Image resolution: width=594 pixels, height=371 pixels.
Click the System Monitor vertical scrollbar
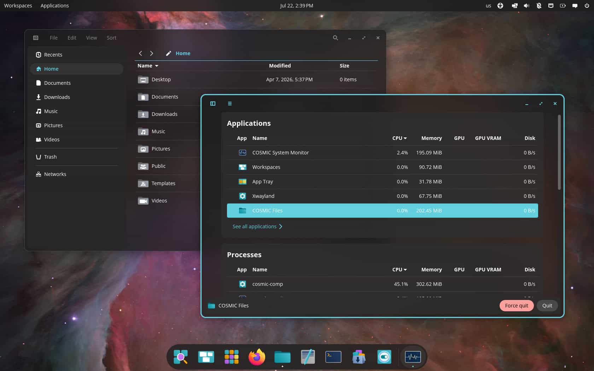pos(559,152)
